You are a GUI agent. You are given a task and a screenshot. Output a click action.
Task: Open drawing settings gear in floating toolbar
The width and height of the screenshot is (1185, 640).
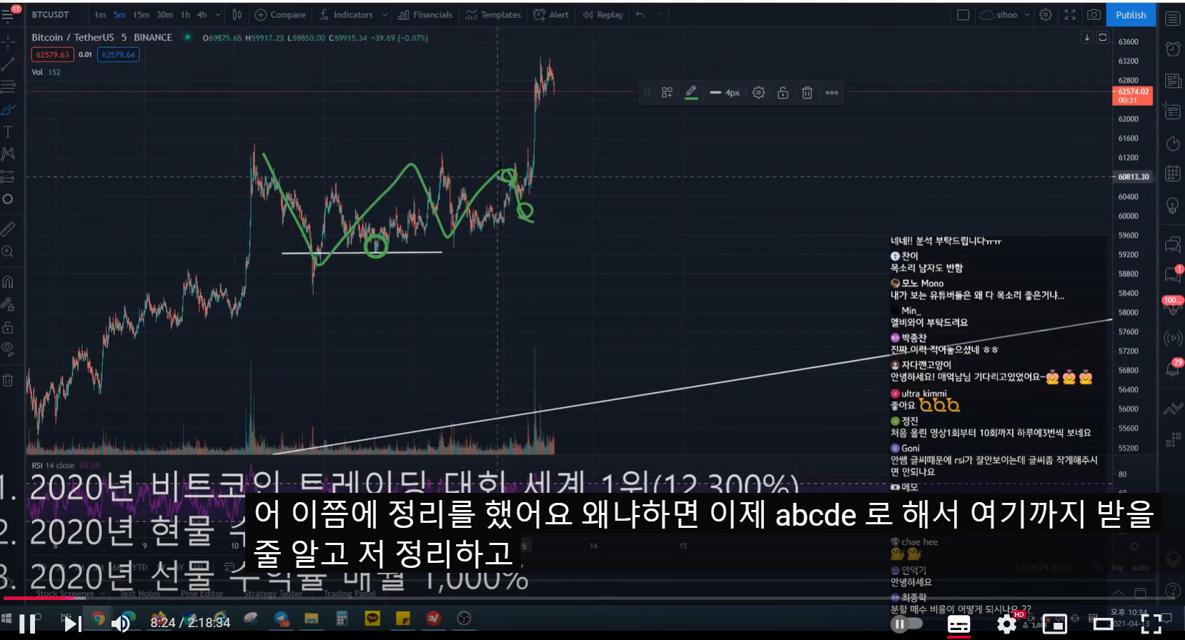click(x=758, y=92)
